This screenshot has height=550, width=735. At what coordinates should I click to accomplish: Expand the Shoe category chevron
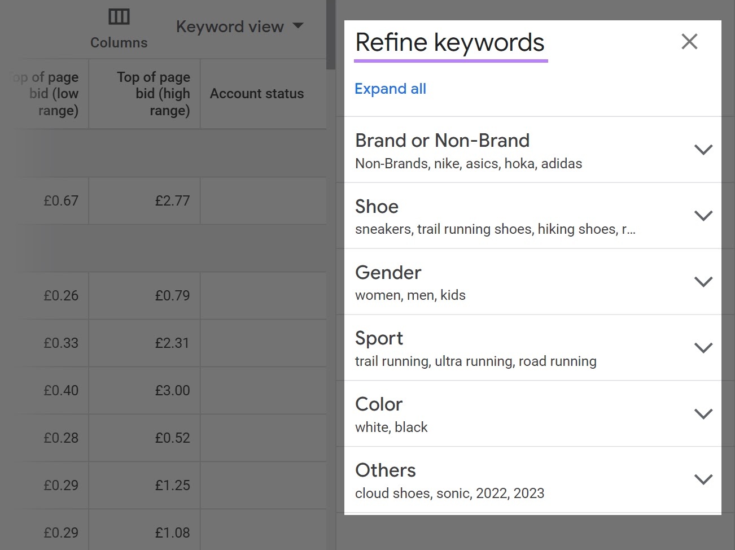[x=703, y=216]
